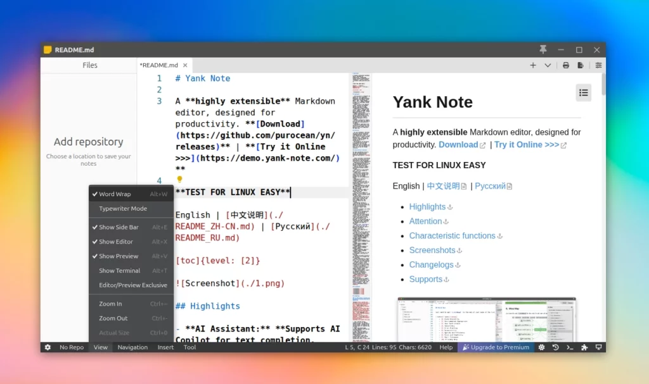Jump to Supports in the preview contents

[425, 279]
